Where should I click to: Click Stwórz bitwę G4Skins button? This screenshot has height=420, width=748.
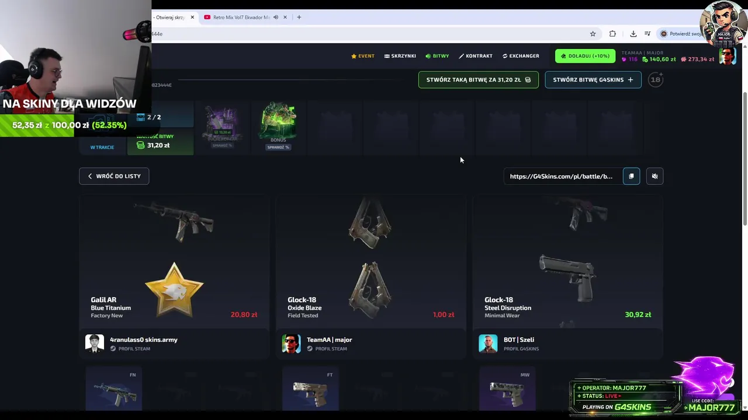click(593, 80)
